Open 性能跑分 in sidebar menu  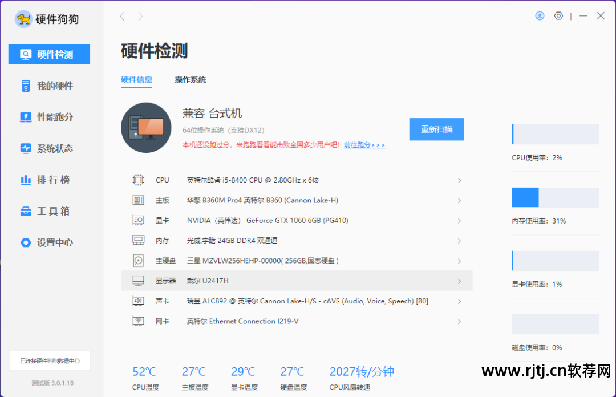coord(55,117)
